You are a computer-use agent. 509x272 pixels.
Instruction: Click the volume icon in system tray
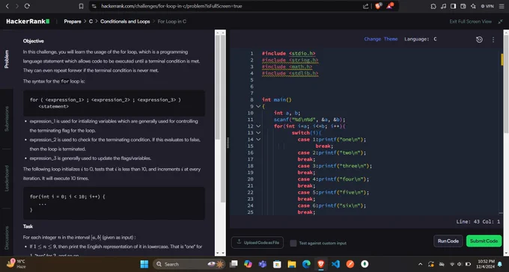click(460, 264)
